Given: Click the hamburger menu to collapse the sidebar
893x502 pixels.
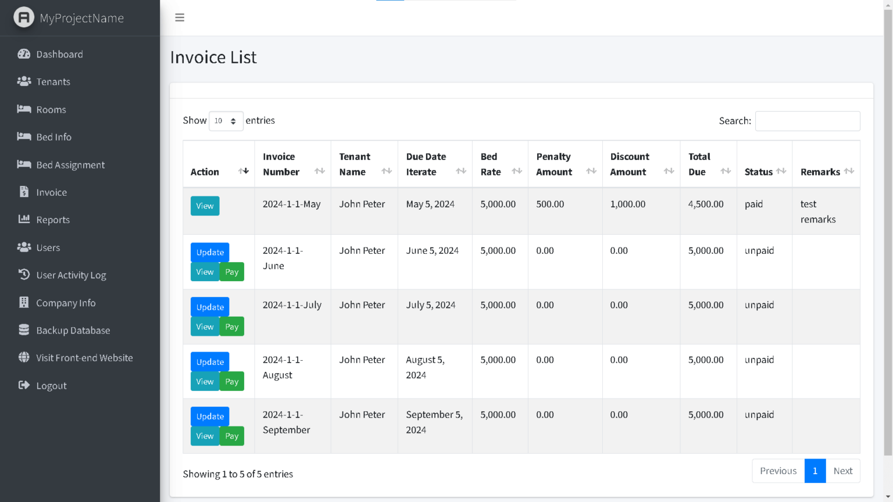Looking at the screenshot, I should click(180, 17).
